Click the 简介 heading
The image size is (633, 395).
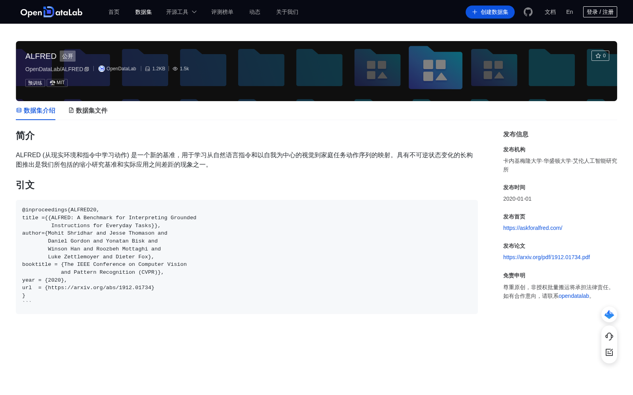pos(25,135)
